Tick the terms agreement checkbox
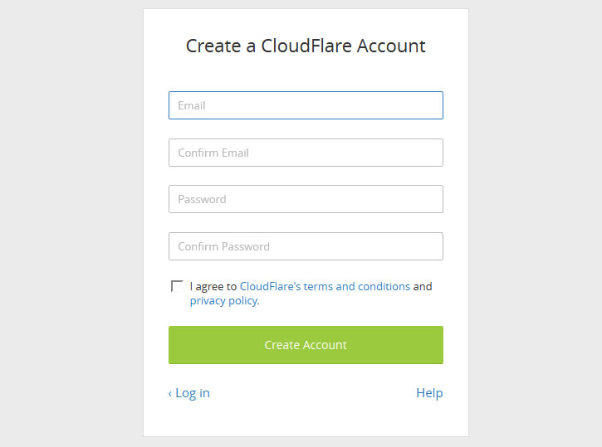Screen dimensions: 602x447 click(177, 286)
